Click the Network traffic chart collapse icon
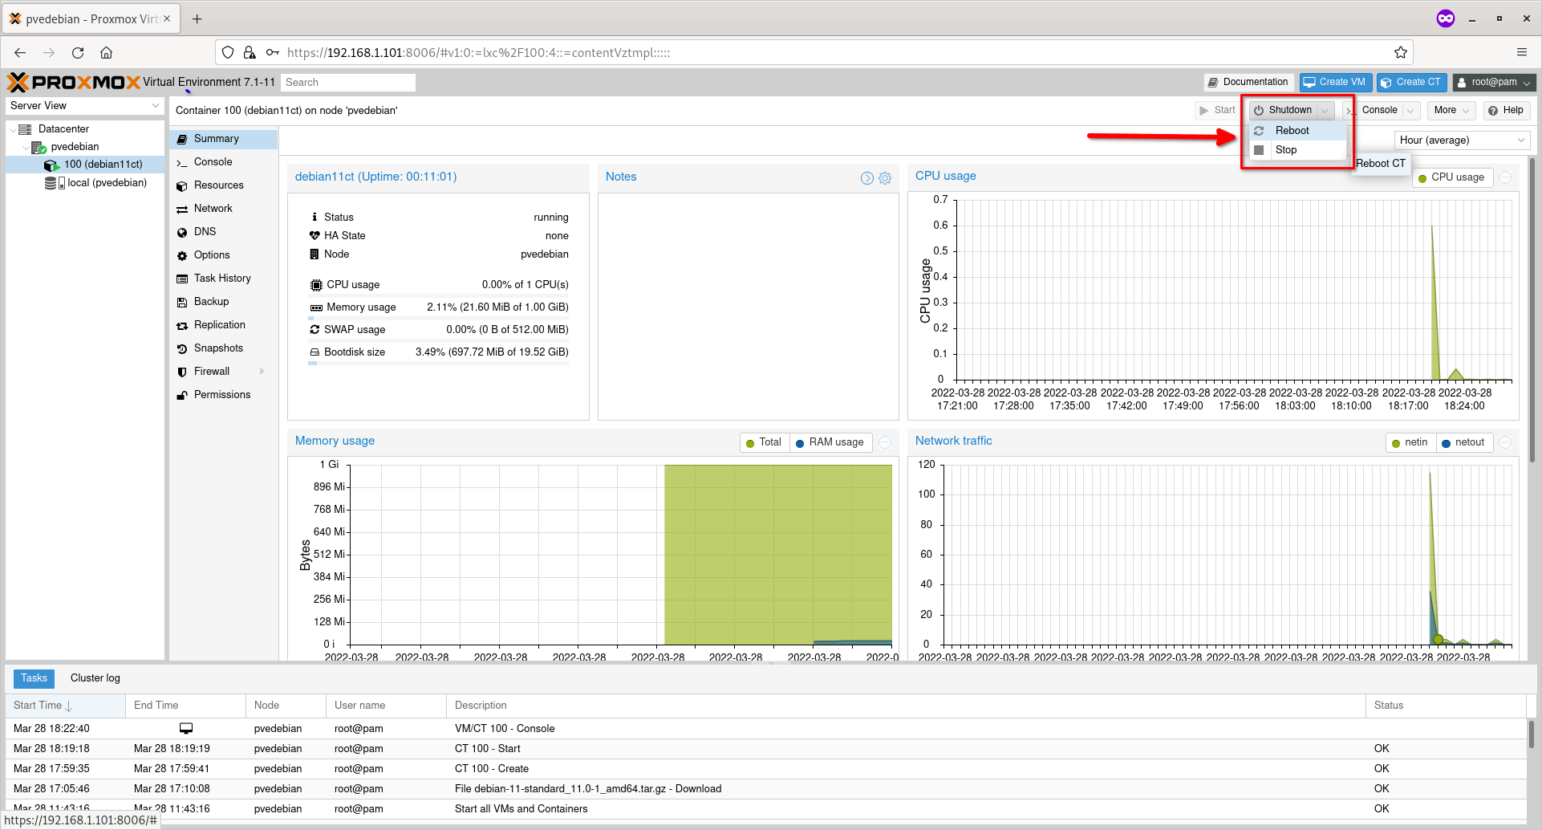Screen dimensions: 1542x830 point(1506,442)
